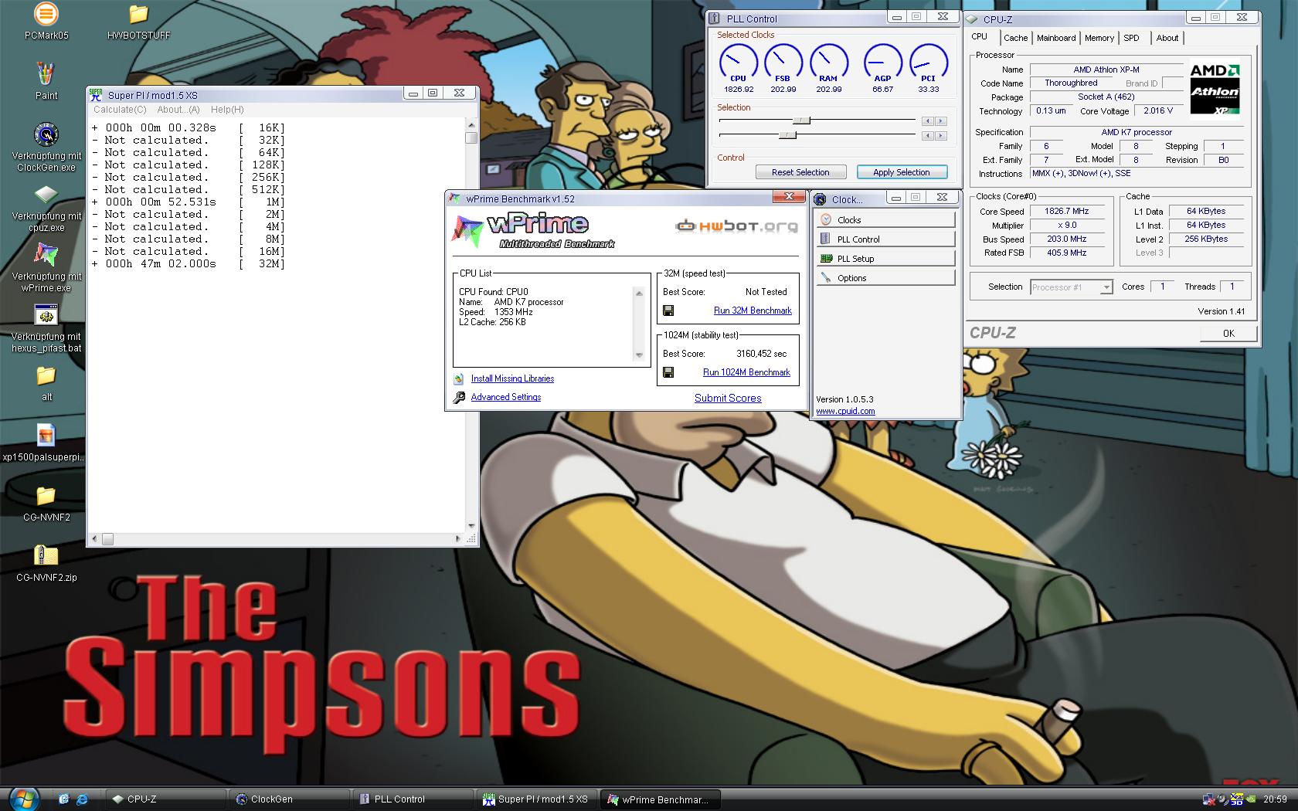1298x811 pixels.
Task: Switch to the About tab in CPU-Z
Action: coord(1167,38)
